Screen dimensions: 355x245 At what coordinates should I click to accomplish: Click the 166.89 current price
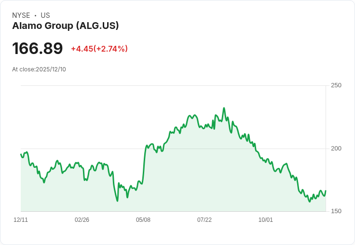click(x=38, y=49)
